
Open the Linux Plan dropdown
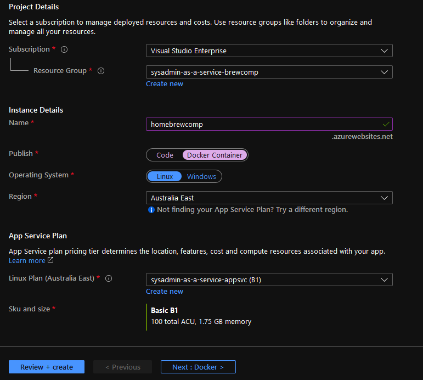pyautogui.click(x=269, y=280)
